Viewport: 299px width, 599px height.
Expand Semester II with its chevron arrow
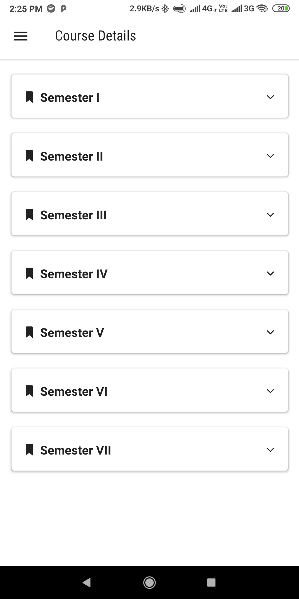pos(270,156)
